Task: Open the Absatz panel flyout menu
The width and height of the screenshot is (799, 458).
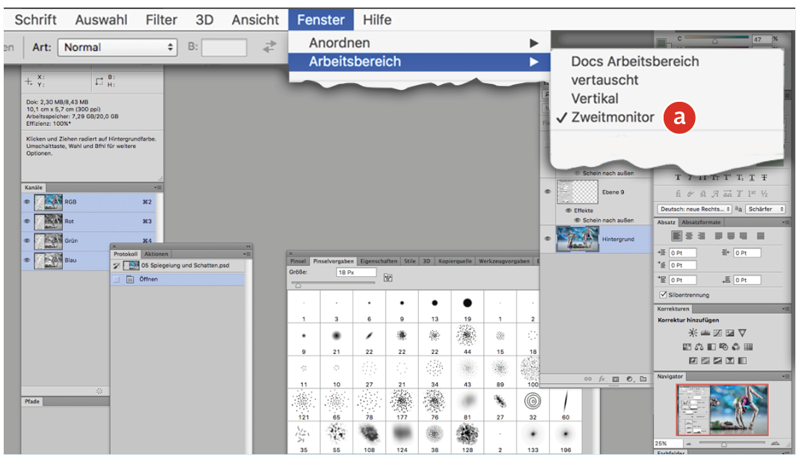Action: (786, 222)
